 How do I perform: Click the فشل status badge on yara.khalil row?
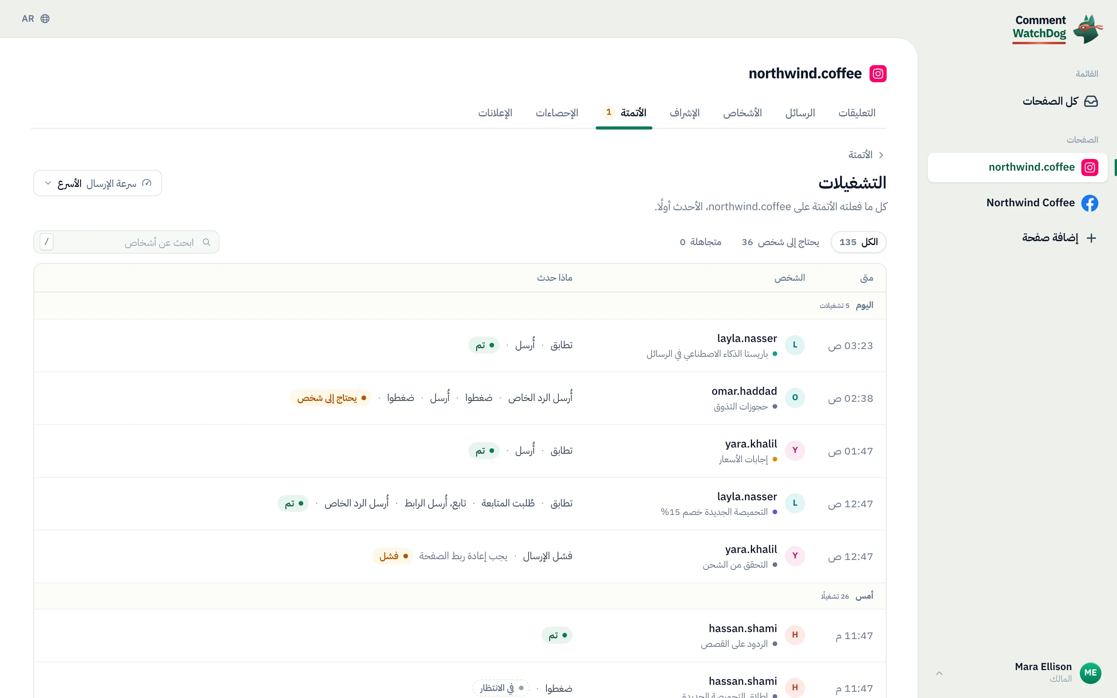point(393,556)
